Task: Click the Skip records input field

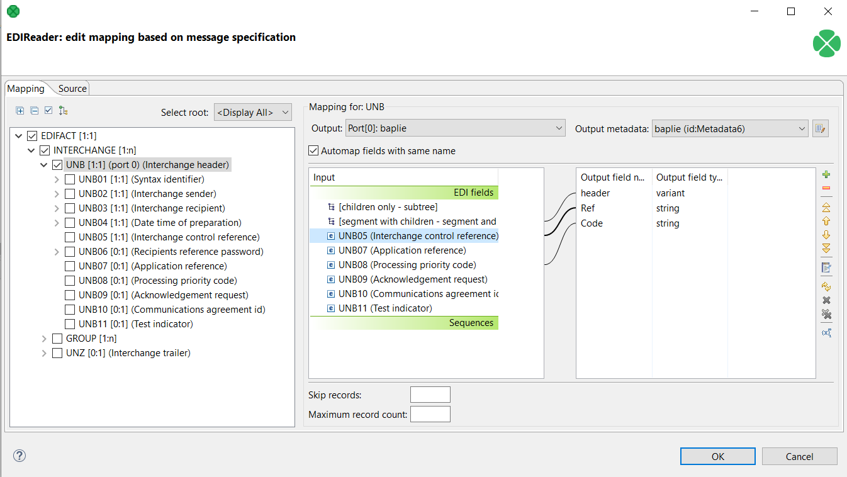Action: click(x=430, y=395)
